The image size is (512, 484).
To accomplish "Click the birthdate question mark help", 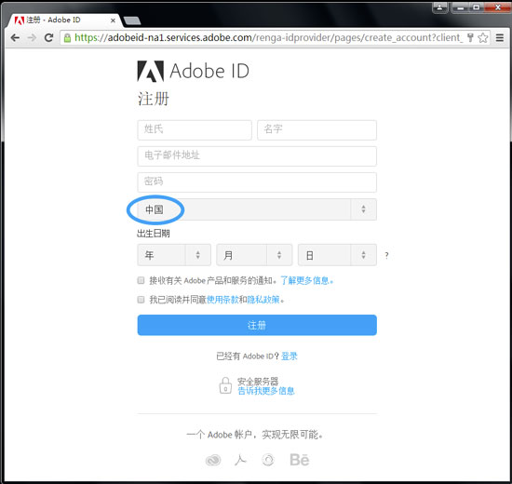I will pos(386,255).
